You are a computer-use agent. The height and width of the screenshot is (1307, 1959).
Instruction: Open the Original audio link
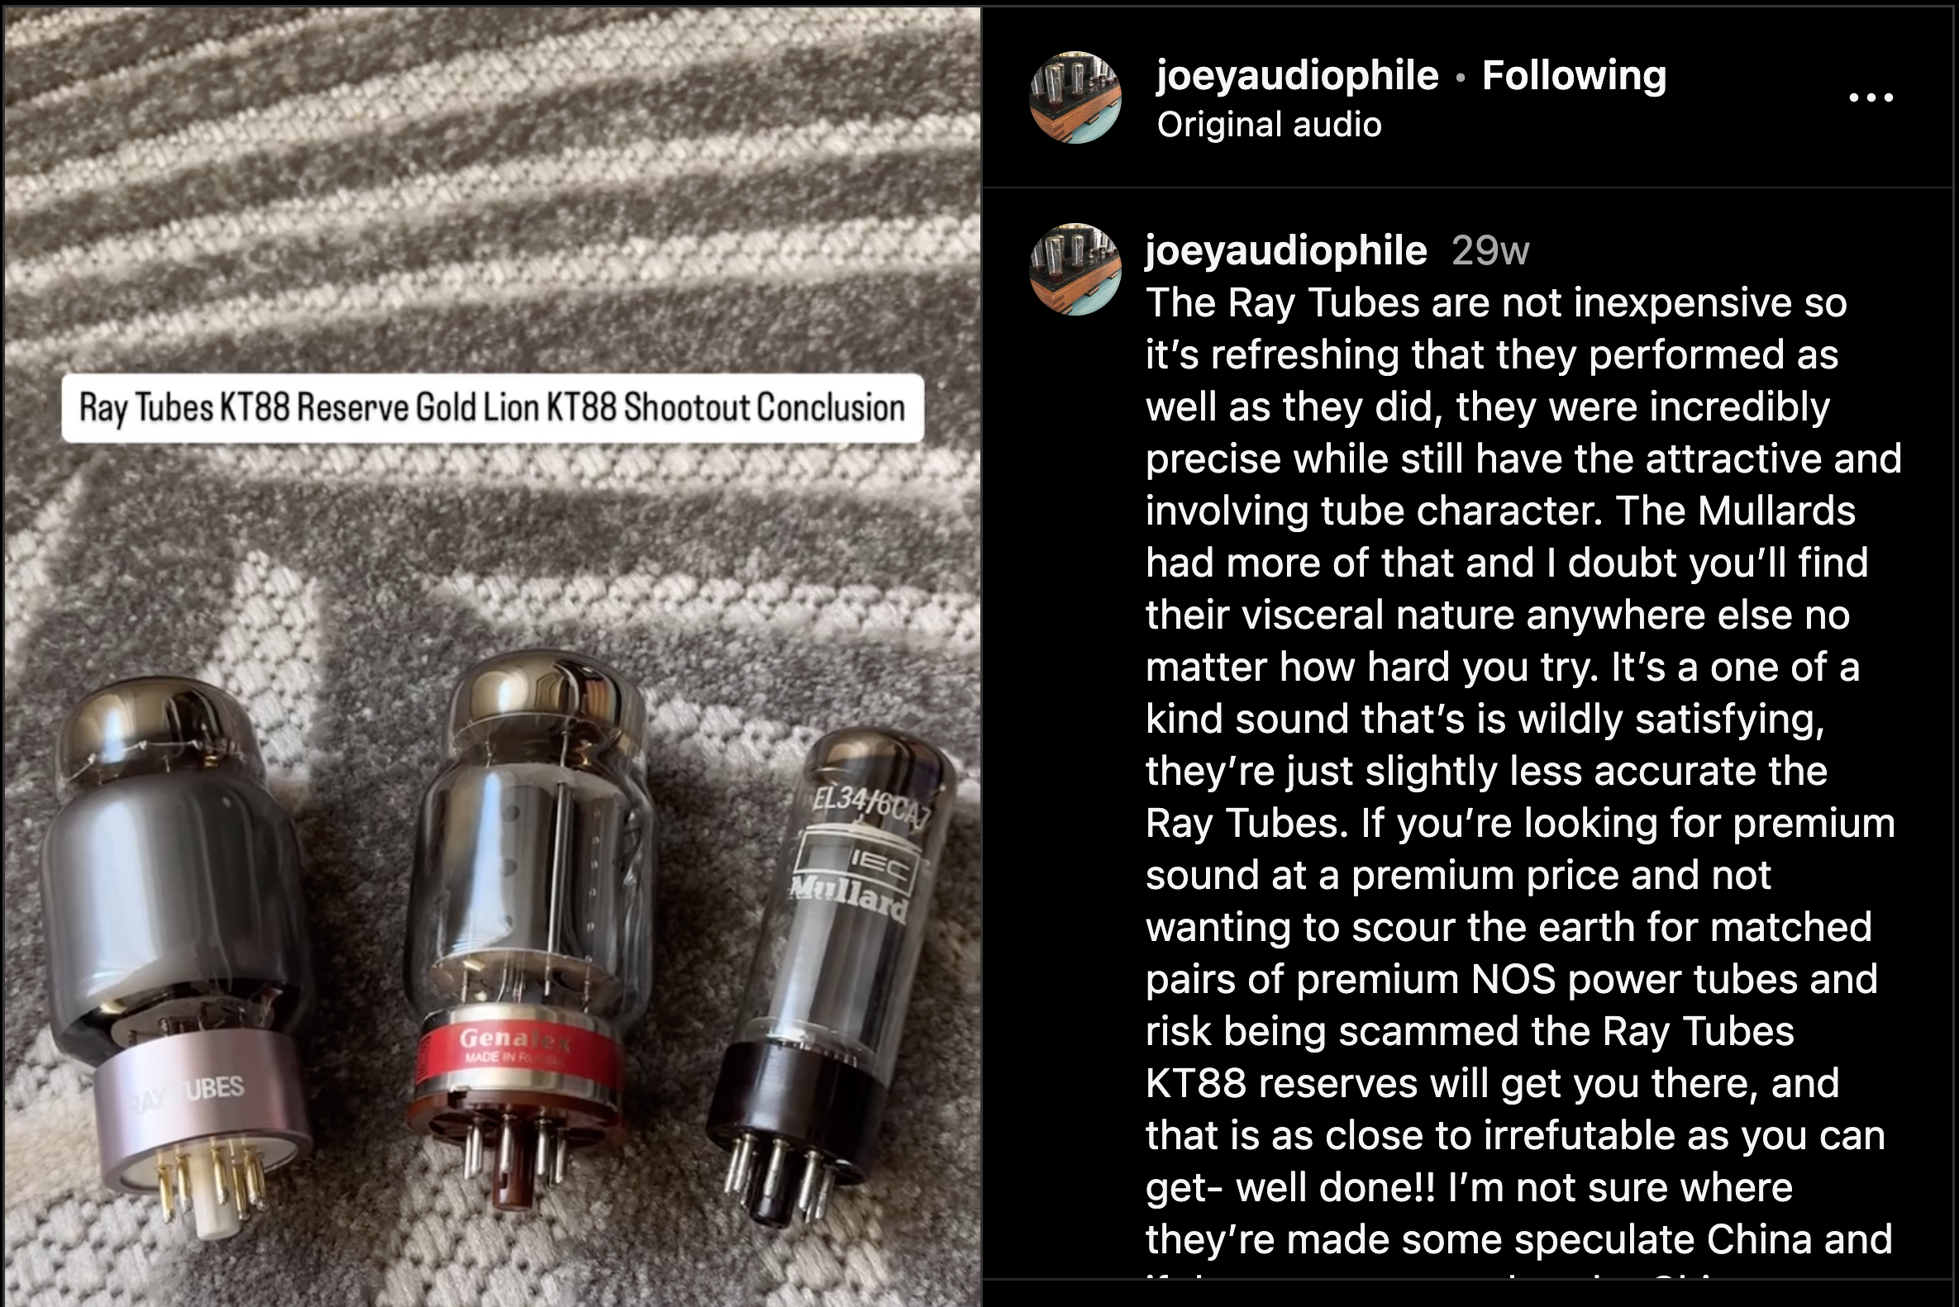point(1269,125)
